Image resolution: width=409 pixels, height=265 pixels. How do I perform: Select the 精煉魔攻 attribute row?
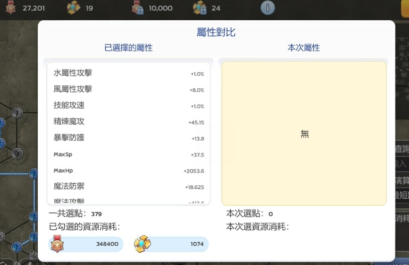(128, 122)
